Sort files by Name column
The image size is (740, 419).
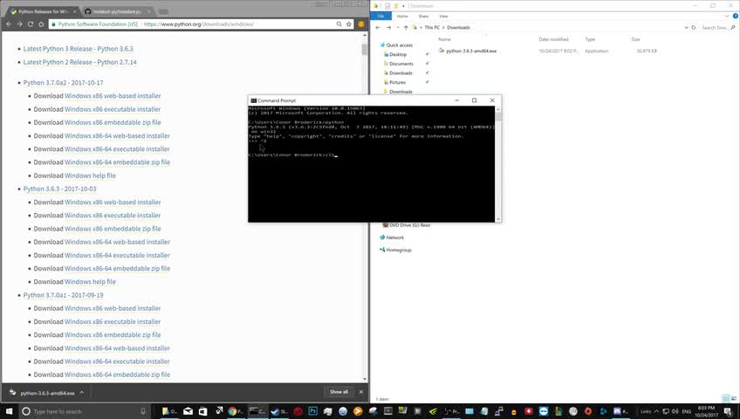444,39
